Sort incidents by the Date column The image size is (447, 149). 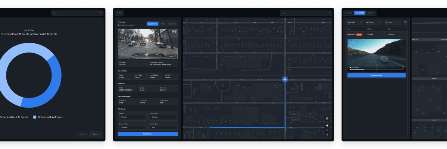pyautogui.click(x=390, y=29)
